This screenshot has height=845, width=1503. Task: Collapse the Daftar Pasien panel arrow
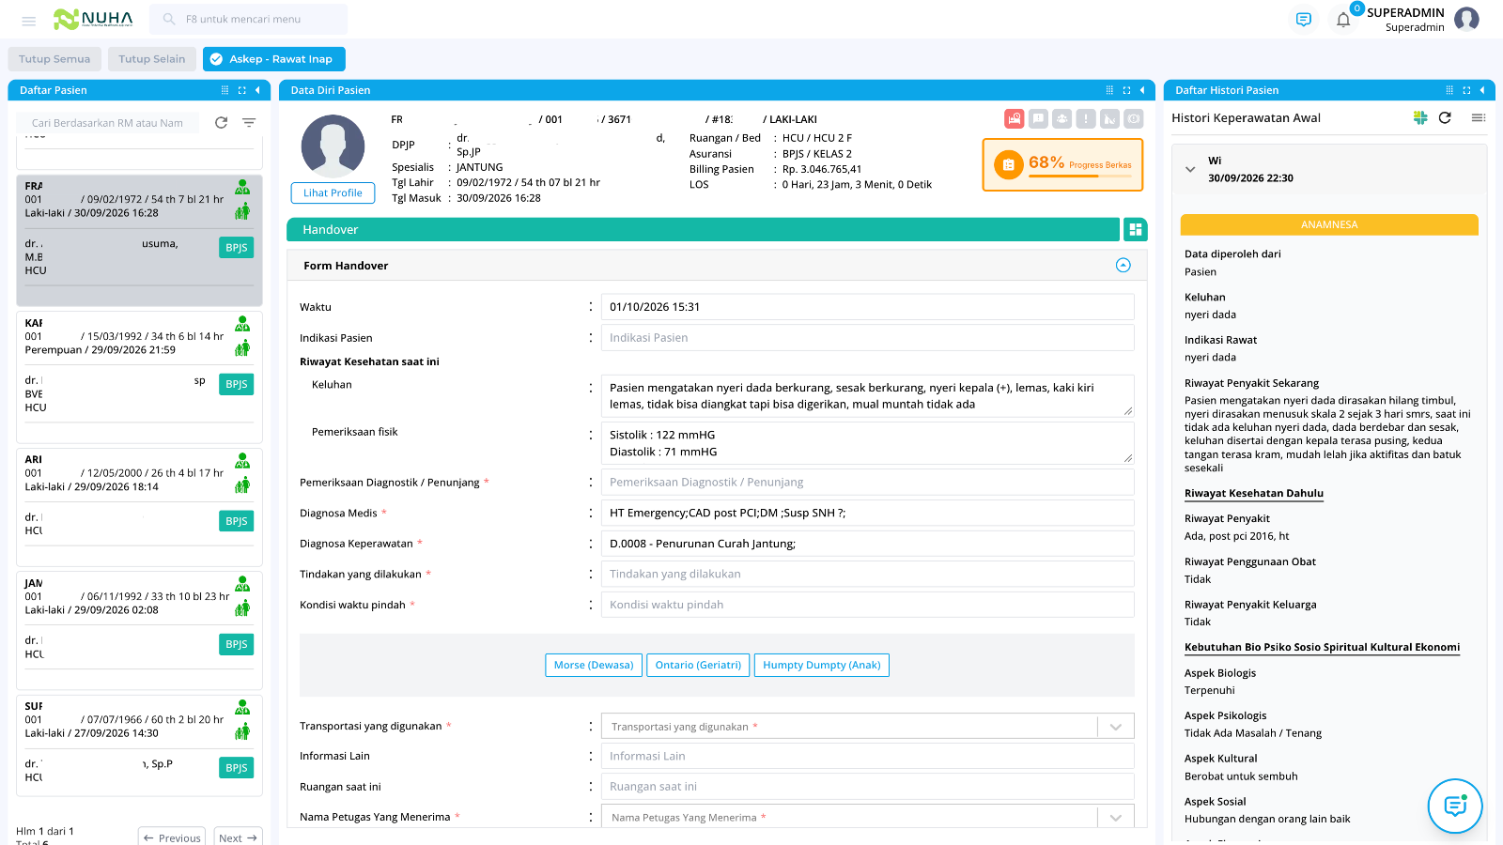tap(257, 90)
